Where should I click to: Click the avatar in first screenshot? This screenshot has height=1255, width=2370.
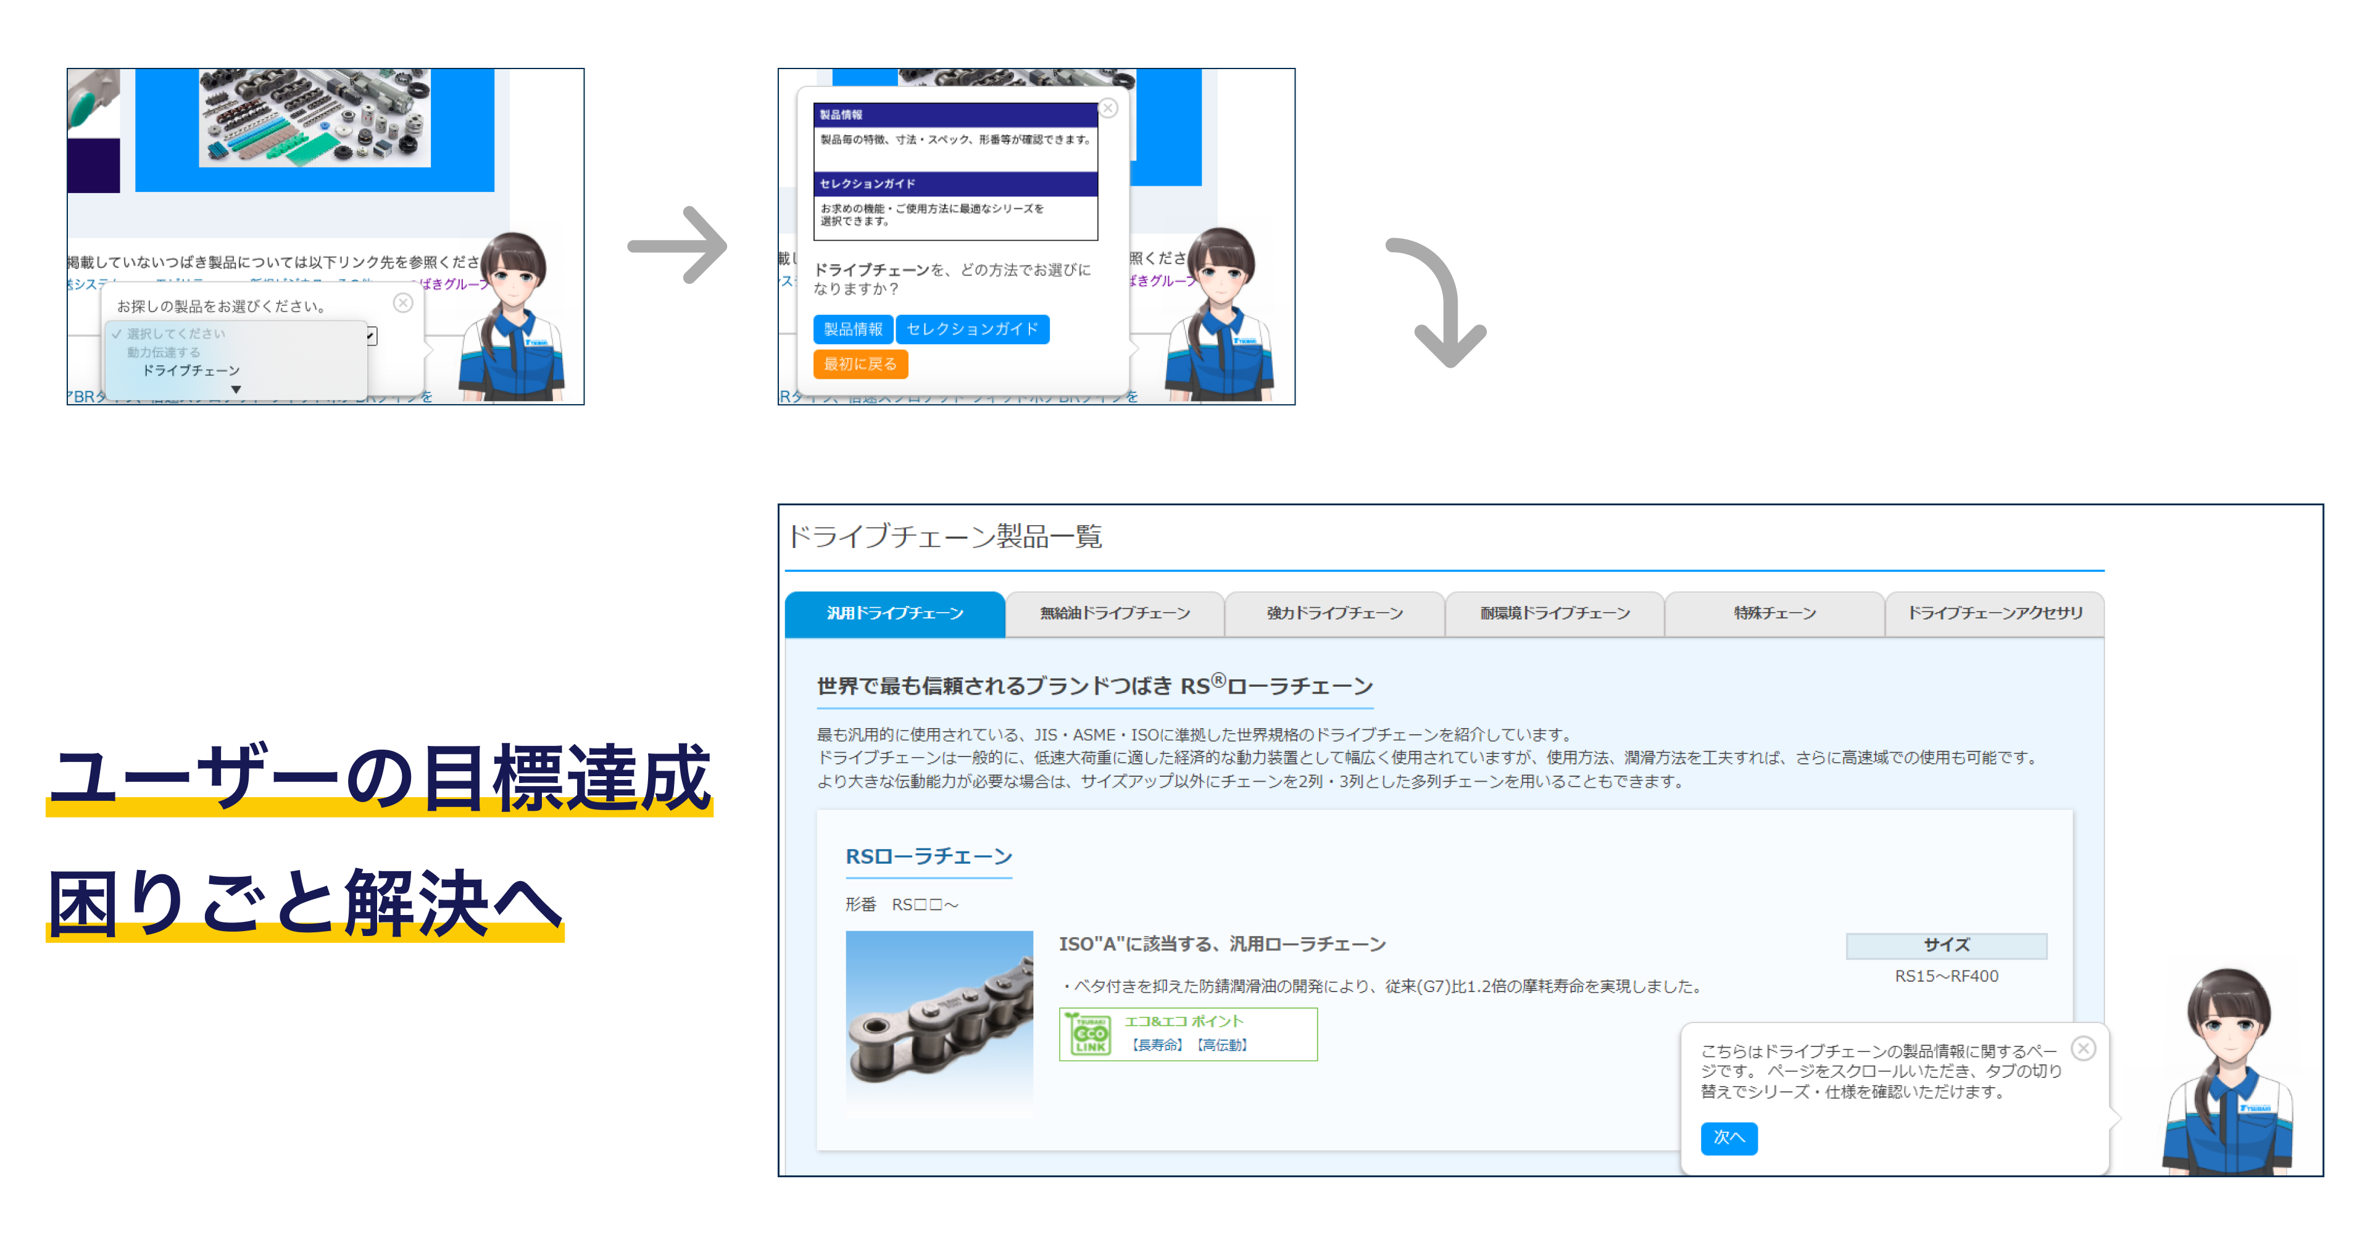(512, 317)
